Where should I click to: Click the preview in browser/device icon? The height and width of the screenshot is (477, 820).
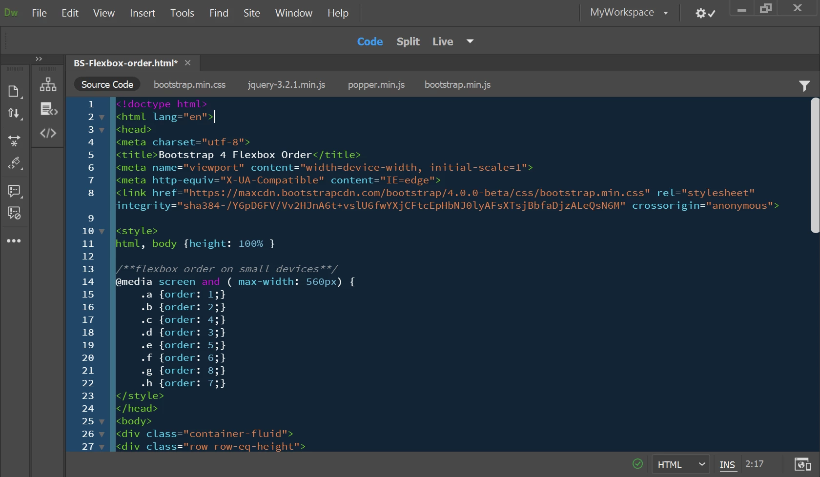[802, 464]
